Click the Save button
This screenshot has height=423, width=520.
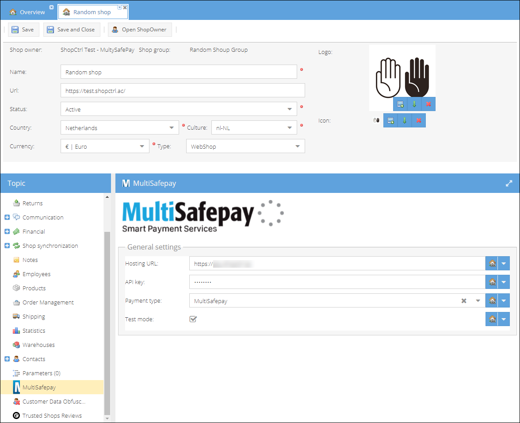[x=23, y=30]
